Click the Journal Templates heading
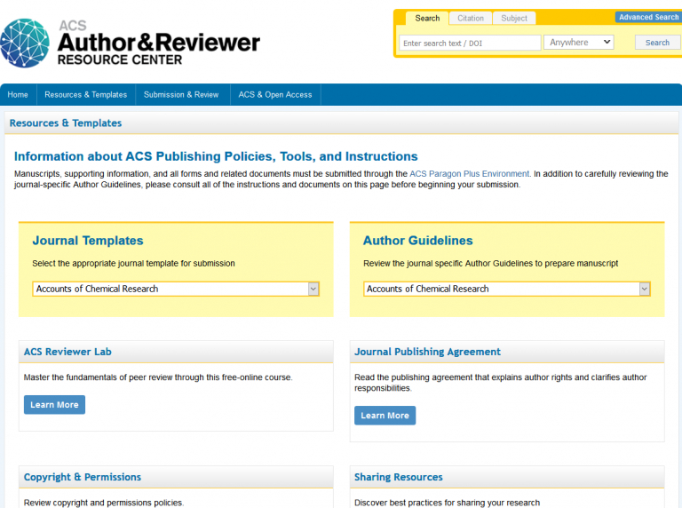 tap(88, 241)
